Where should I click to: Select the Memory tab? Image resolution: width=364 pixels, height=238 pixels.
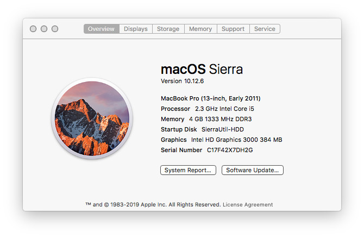(x=200, y=29)
